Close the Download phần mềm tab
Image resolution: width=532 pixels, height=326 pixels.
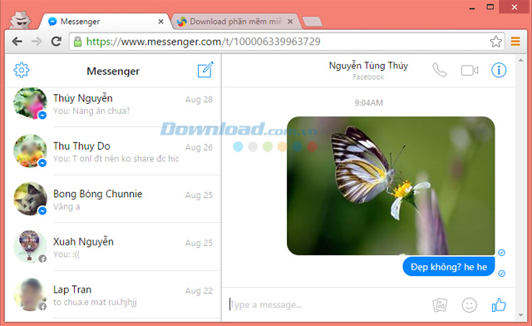click(x=290, y=22)
